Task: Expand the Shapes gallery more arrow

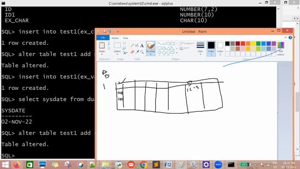Action: (177, 53)
